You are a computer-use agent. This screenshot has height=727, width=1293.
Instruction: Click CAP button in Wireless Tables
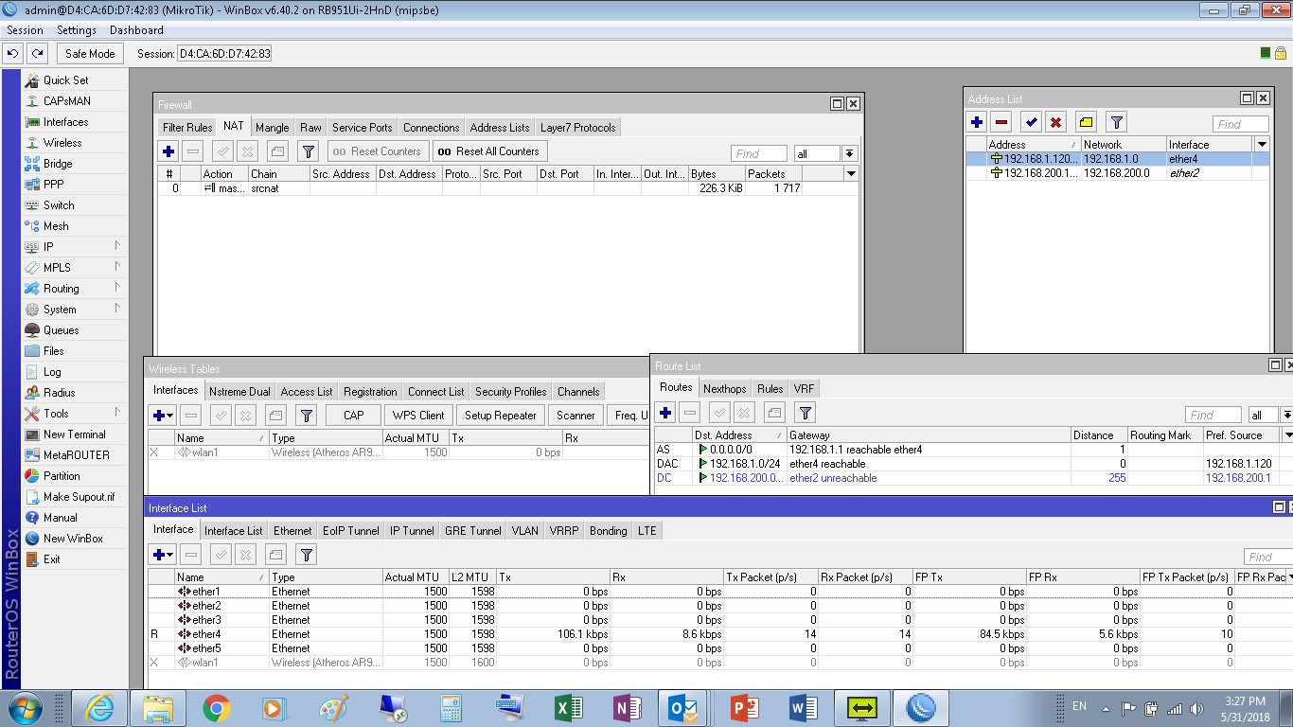click(x=354, y=416)
